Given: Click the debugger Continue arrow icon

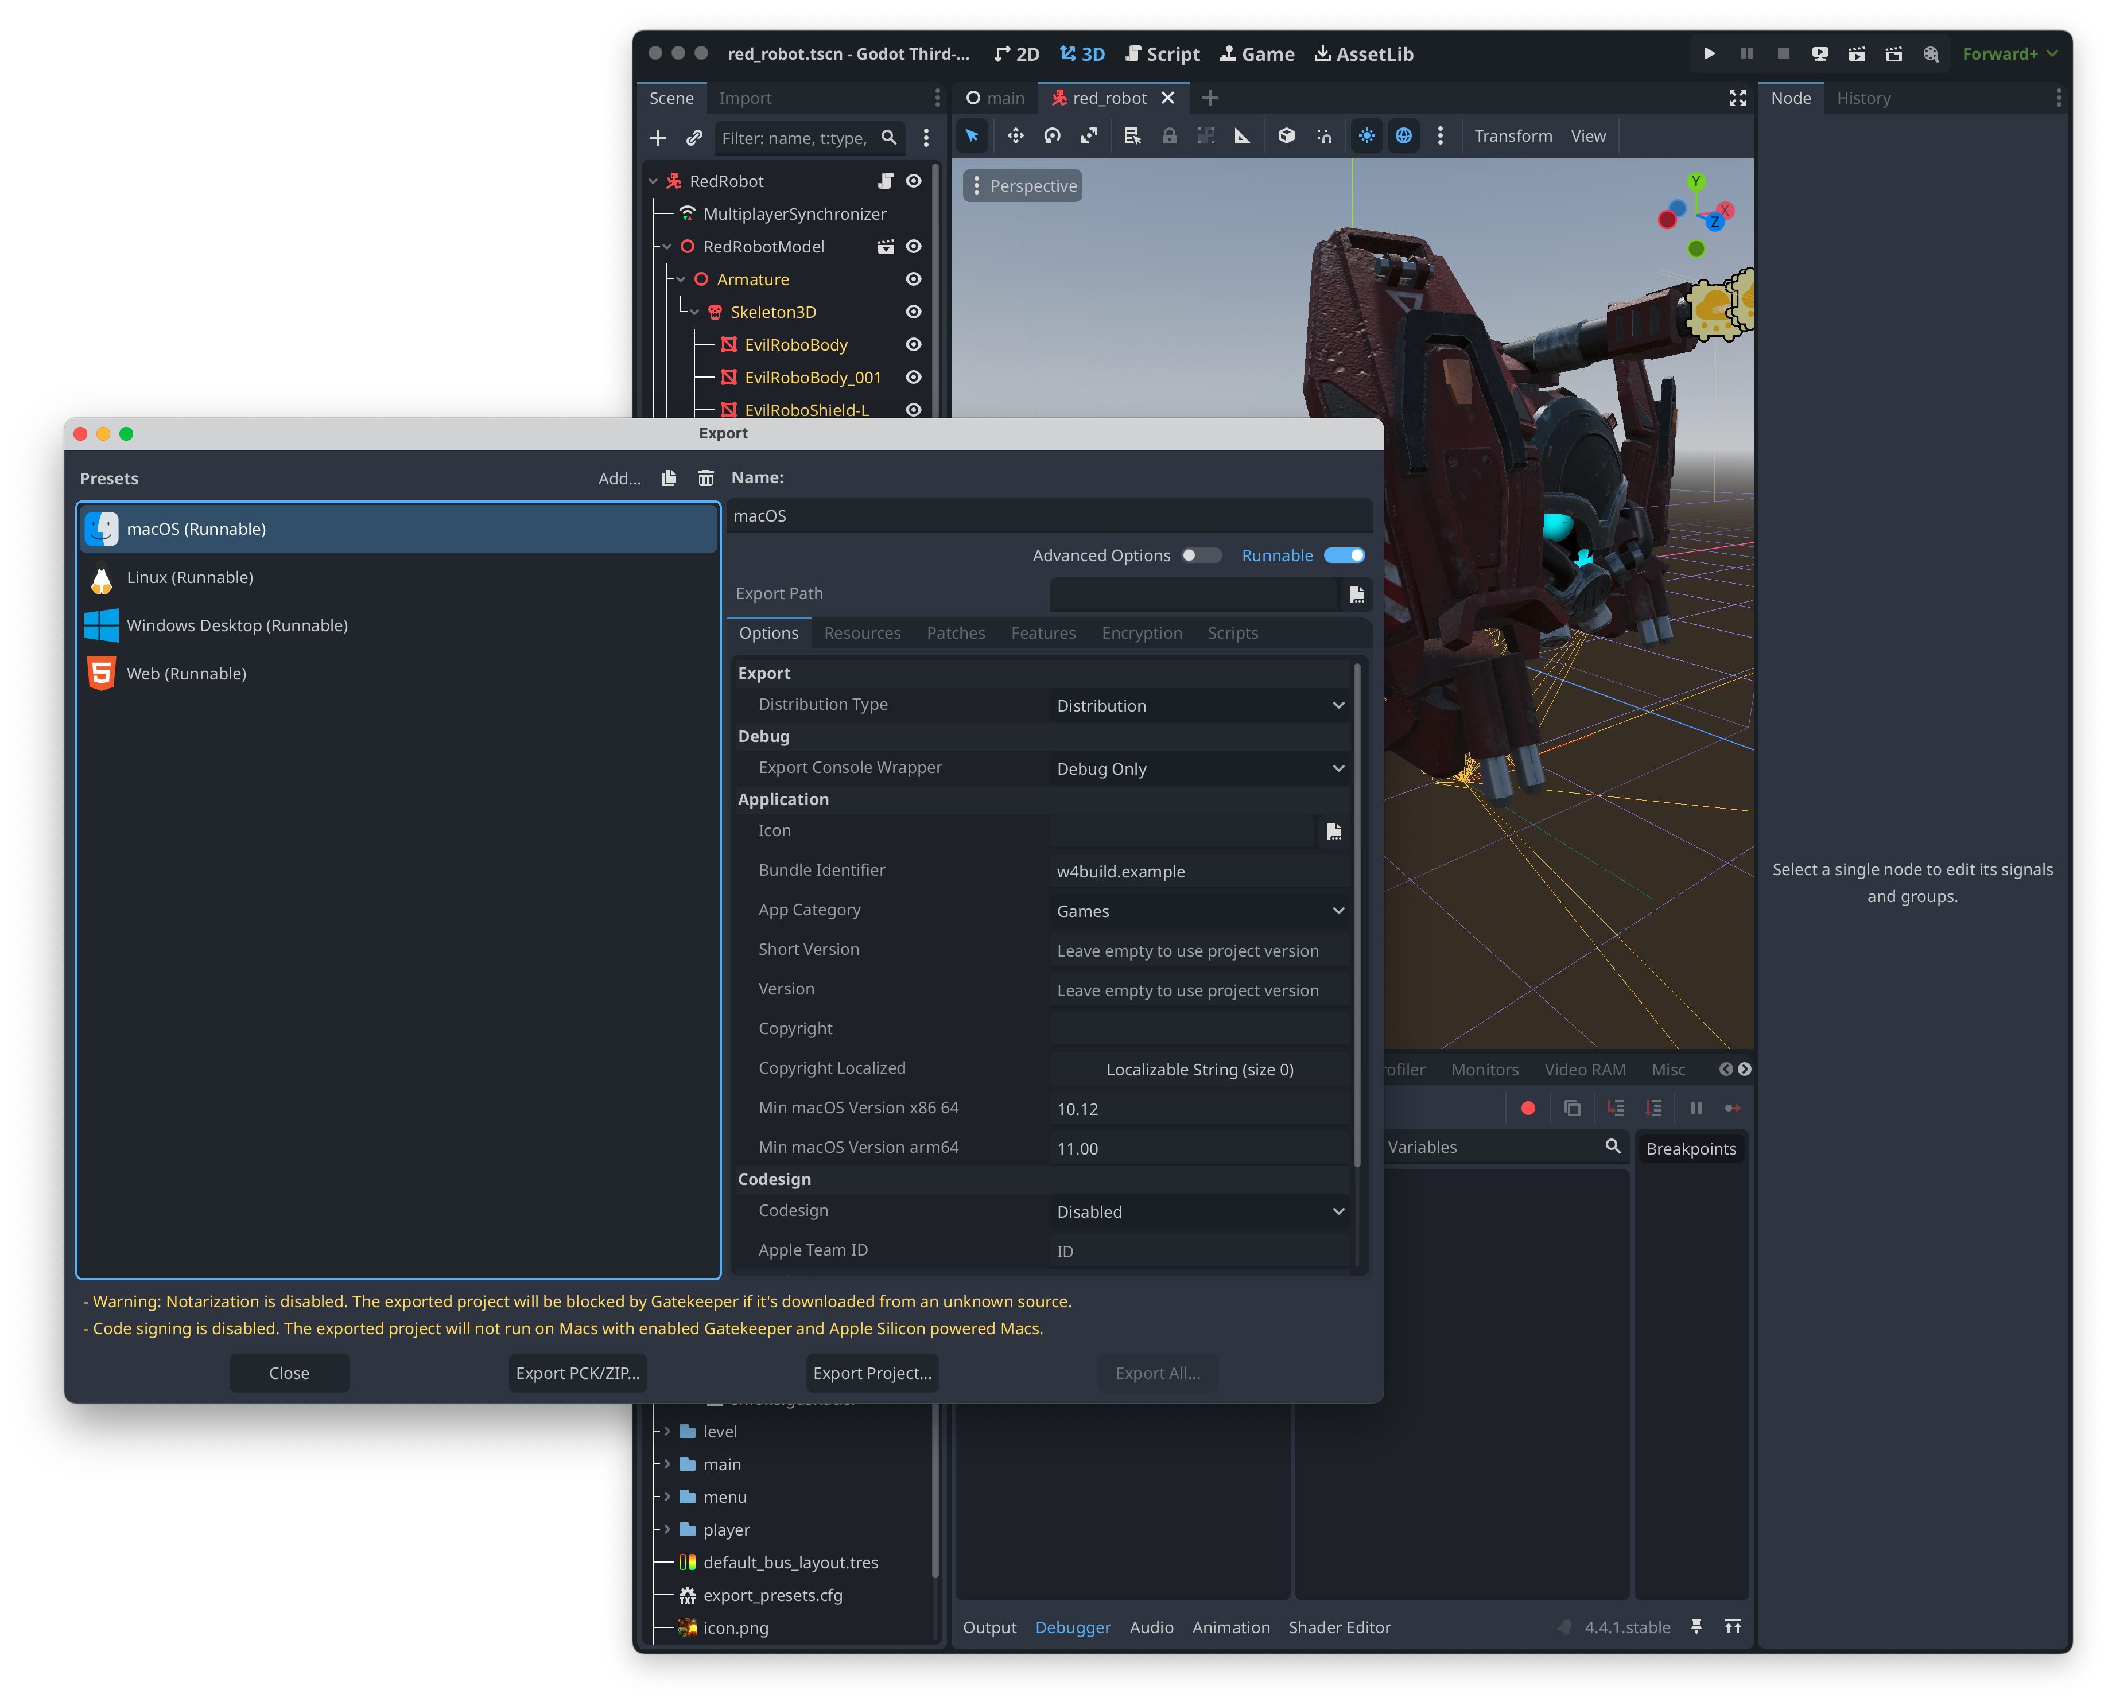Looking at the screenshot, I should (1733, 1108).
